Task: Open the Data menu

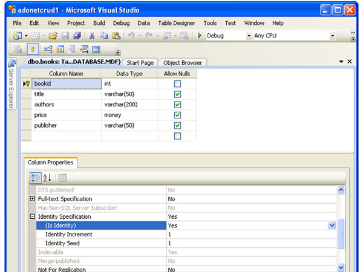Action: tap(144, 23)
